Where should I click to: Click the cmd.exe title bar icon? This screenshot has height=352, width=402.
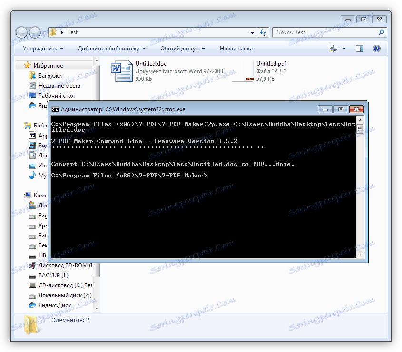[x=55, y=109]
